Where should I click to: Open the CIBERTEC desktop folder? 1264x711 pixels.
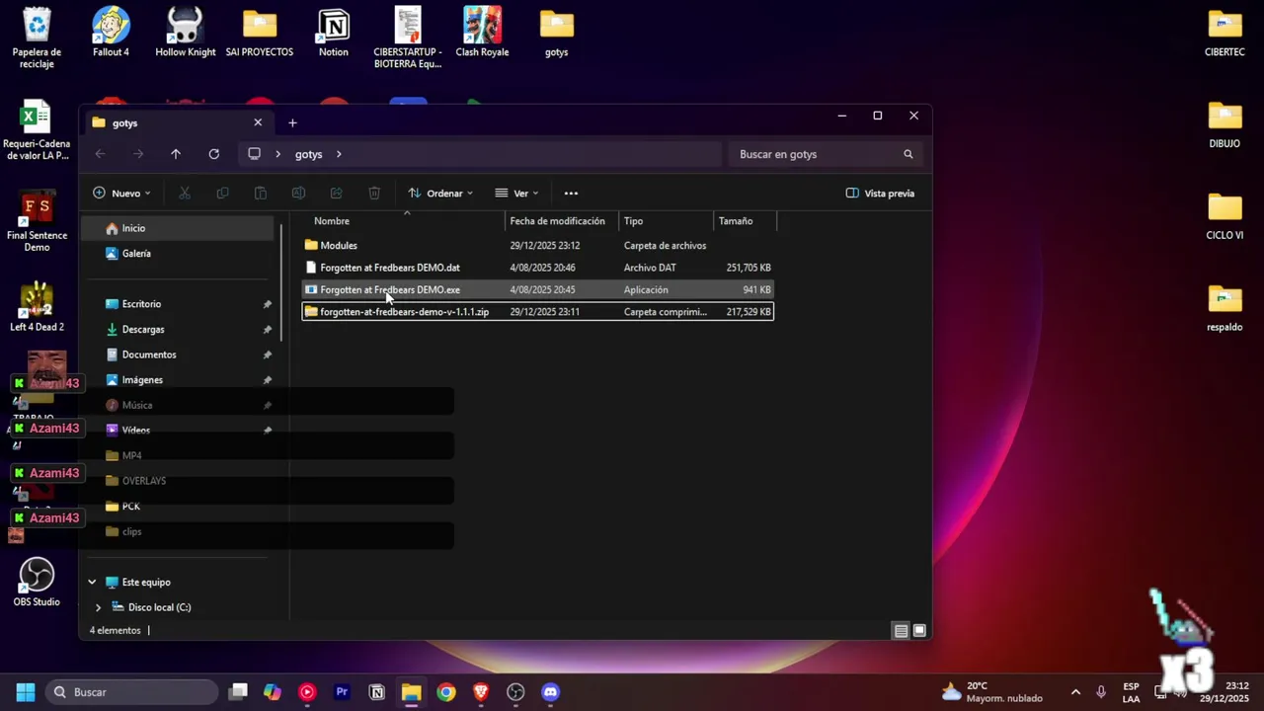pos(1224,32)
